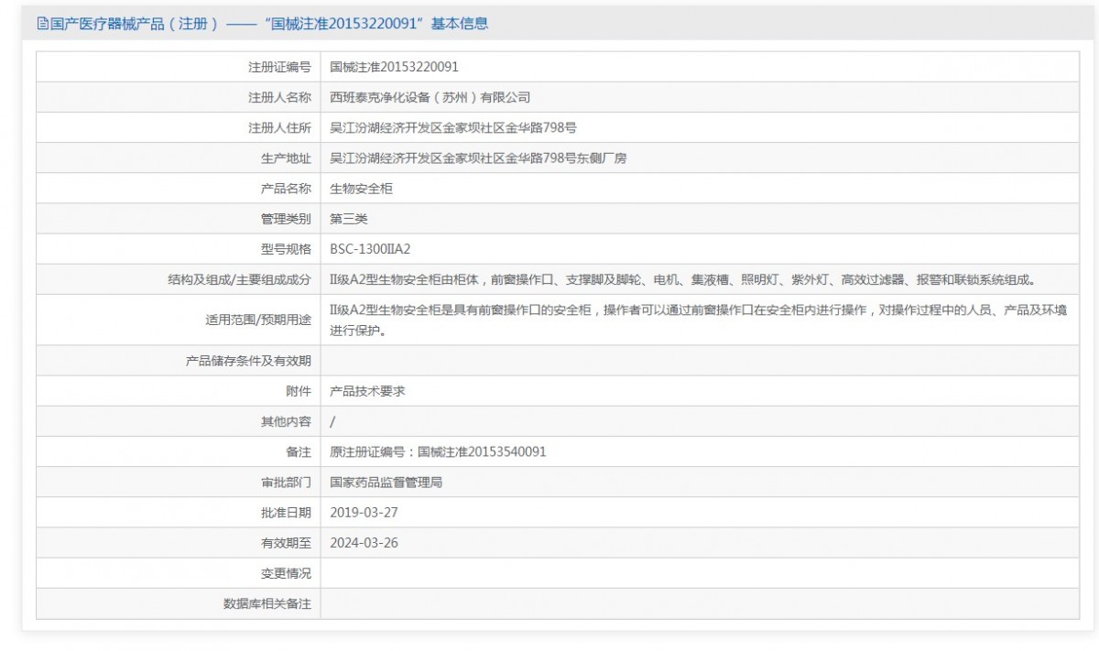Click the address 吴江汾湖经济开发区金家坝社区金华路798号
This screenshot has height=651, width=1099.
coord(453,127)
